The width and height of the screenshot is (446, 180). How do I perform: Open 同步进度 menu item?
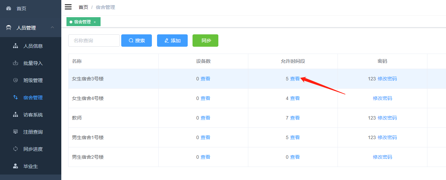click(31, 149)
